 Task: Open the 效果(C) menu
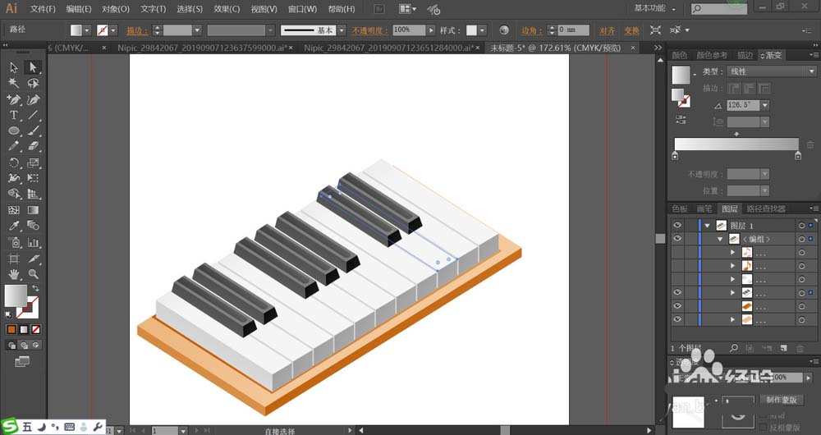pyautogui.click(x=227, y=9)
